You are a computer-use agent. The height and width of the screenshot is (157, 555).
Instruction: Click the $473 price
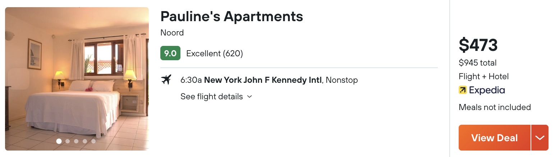tap(478, 45)
